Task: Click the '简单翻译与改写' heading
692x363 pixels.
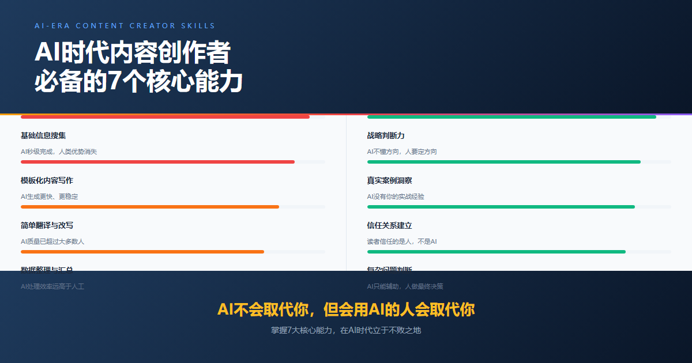Action: pos(47,225)
